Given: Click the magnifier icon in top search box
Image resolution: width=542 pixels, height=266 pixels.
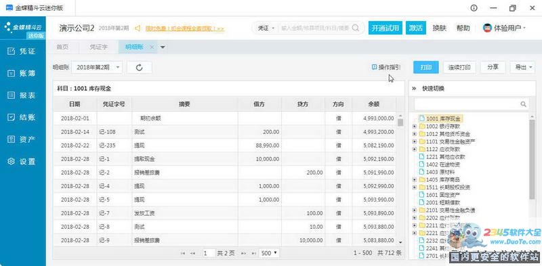Looking at the screenshot, I should coord(355,28).
